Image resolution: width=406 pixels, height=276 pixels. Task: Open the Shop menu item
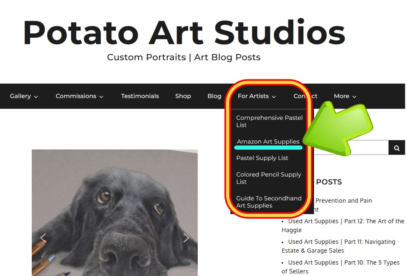(x=183, y=96)
